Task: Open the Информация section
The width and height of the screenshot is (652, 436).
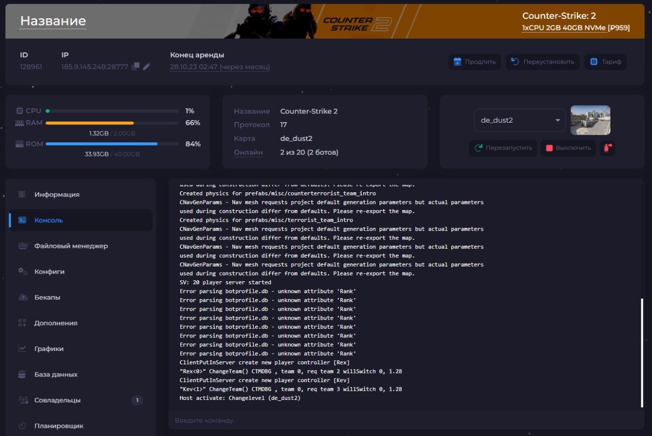Action: click(x=81, y=194)
